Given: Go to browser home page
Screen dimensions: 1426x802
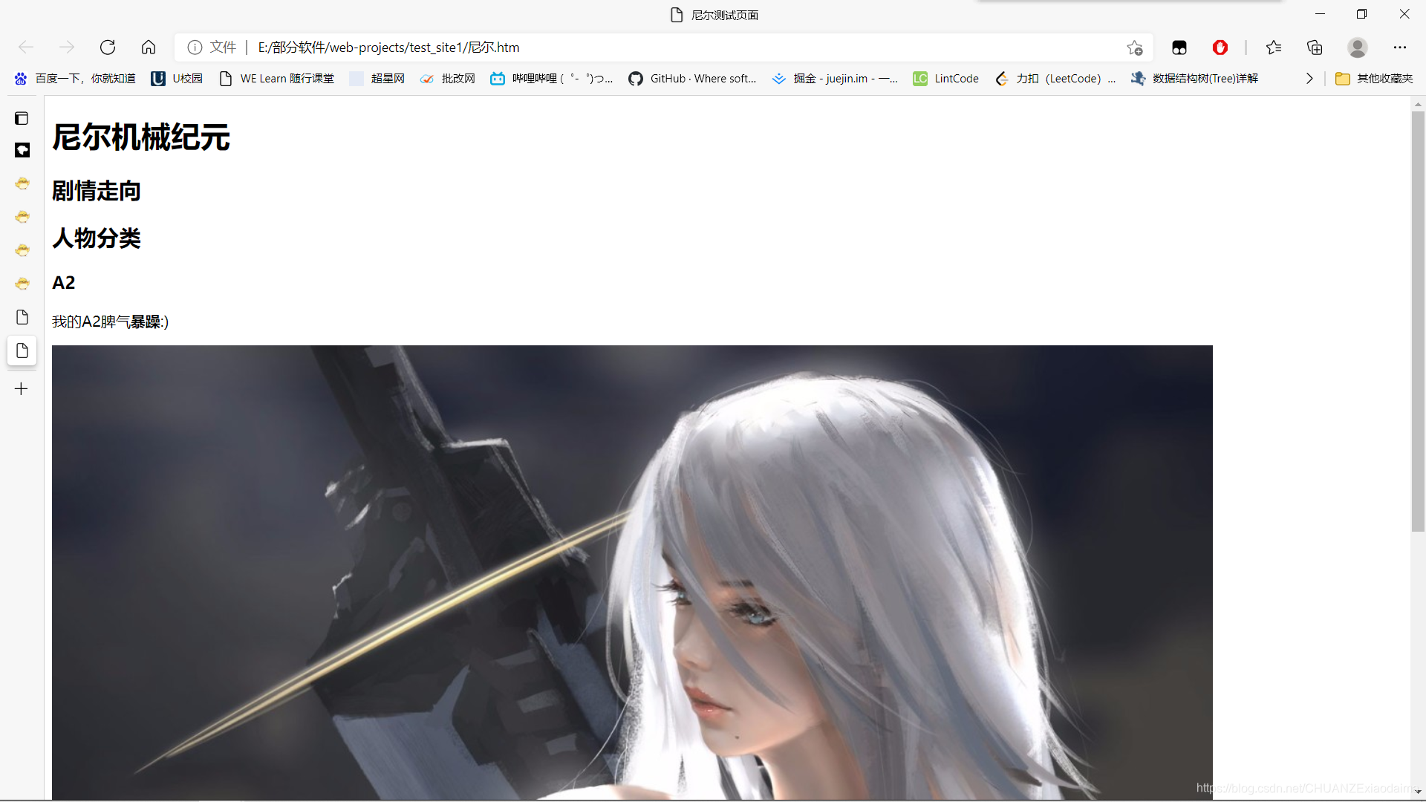Looking at the screenshot, I should 149,48.
